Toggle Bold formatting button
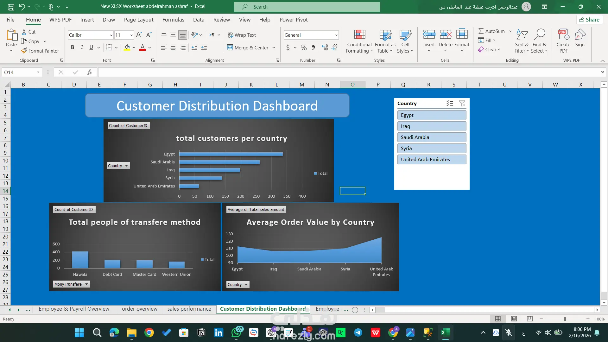Viewport: 608px width, 342px height. (73, 47)
